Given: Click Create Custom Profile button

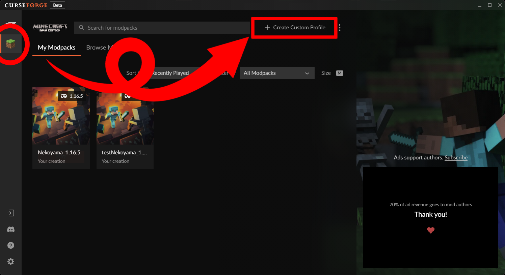Looking at the screenshot, I should click(x=295, y=28).
